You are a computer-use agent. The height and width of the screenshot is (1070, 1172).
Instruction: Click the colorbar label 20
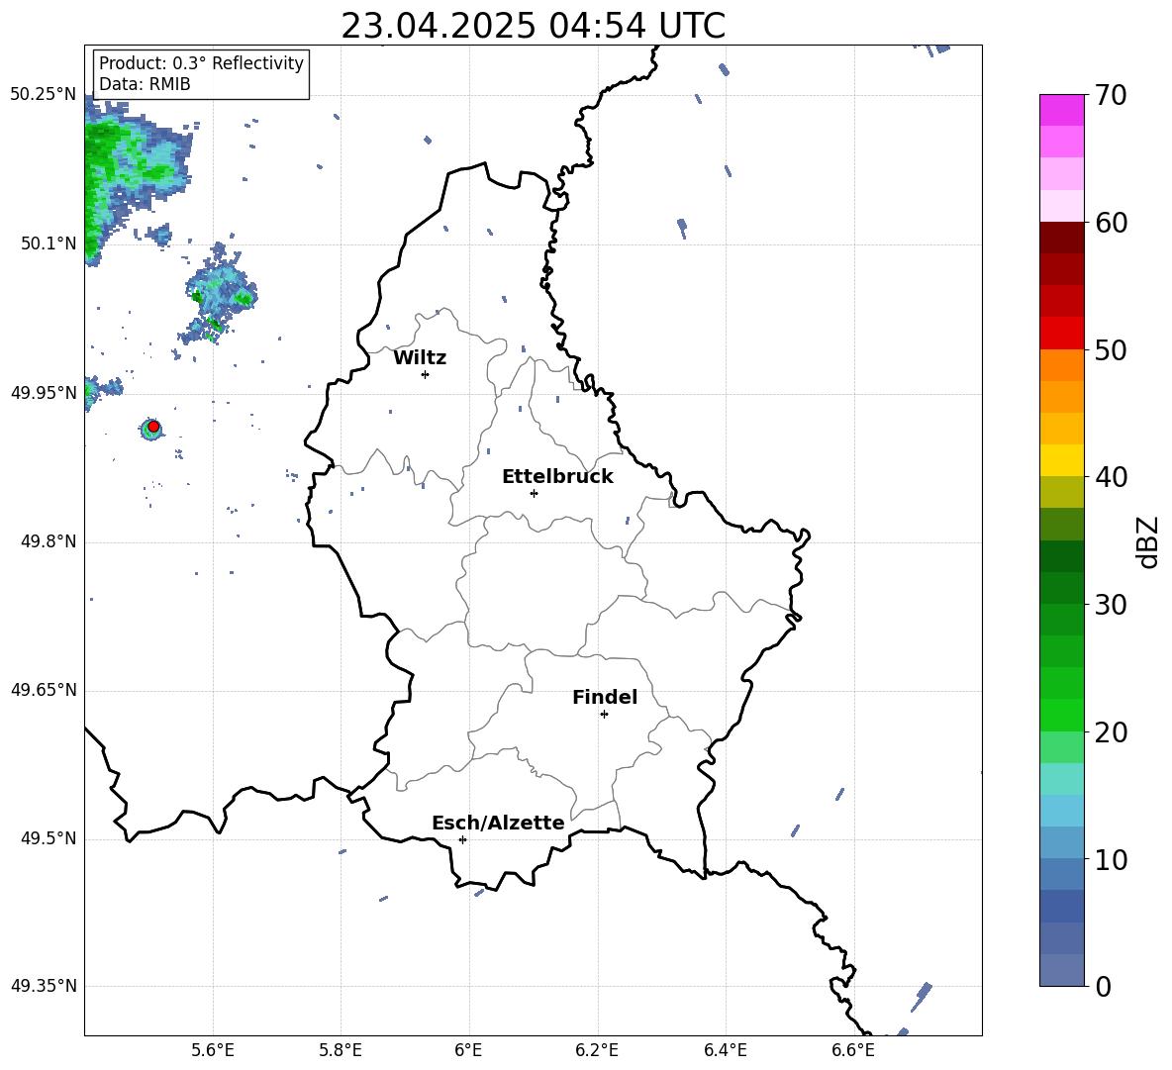tap(1111, 732)
